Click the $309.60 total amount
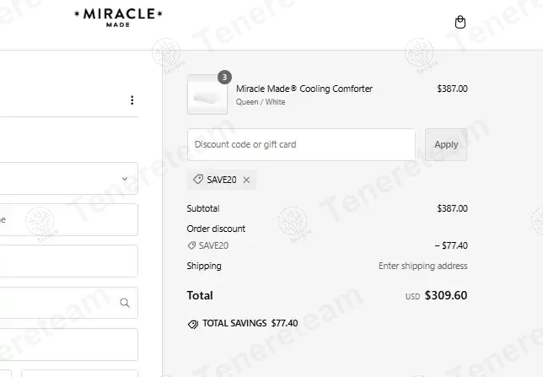Image resolution: width=543 pixels, height=377 pixels. (x=445, y=296)
